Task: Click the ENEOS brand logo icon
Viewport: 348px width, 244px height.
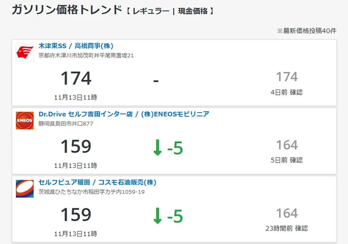Action: [x=25, y=121]
